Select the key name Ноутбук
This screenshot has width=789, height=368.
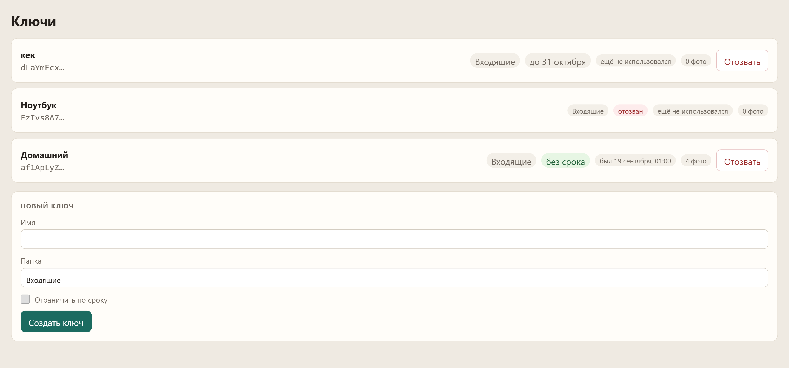(39, 105)
